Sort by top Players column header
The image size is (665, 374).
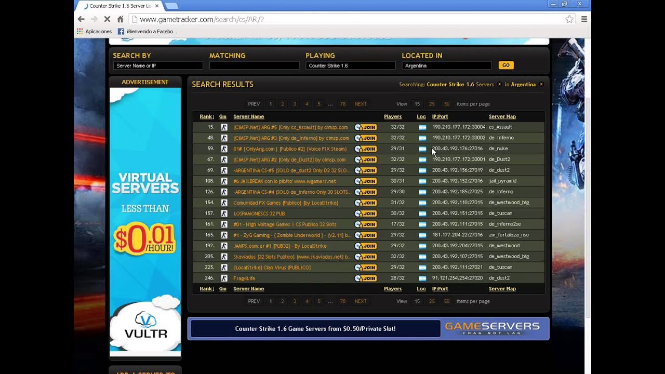click(393, 116)
